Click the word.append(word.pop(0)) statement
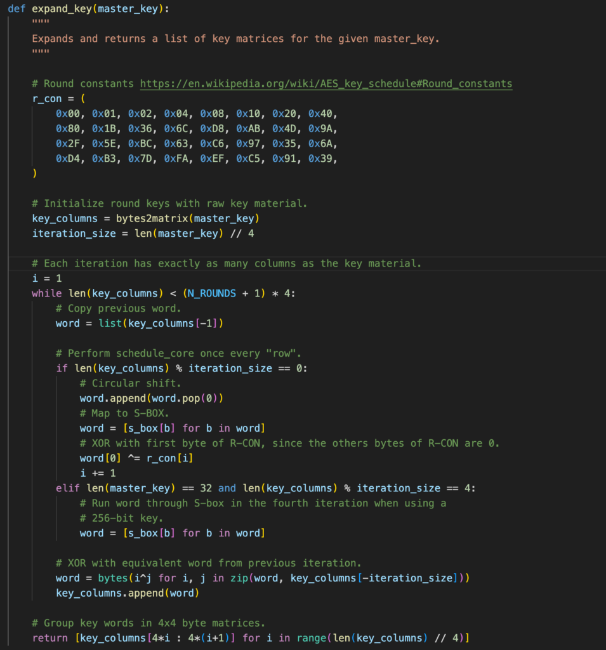The height and width of the screenshot is (650, 606). [151, 398]
